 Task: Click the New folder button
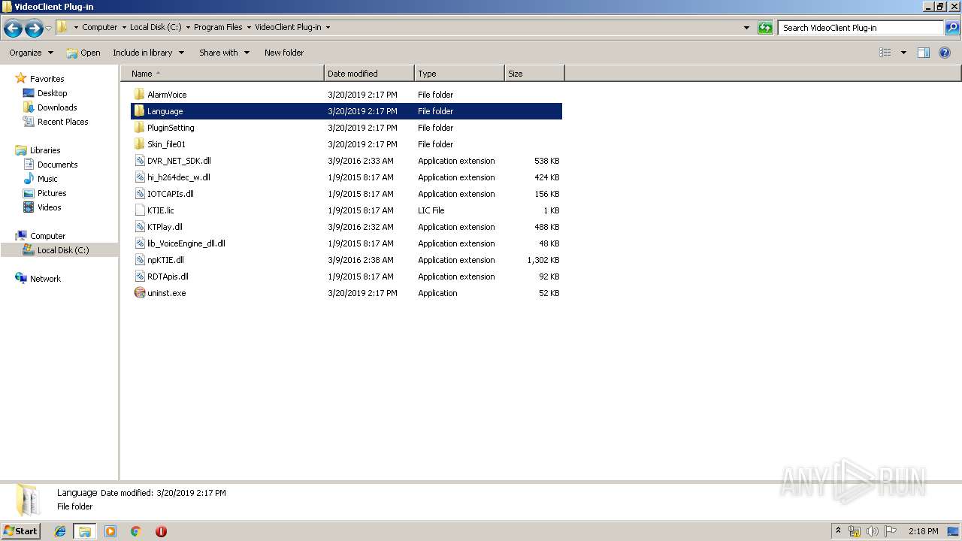[x=284, y=53]
